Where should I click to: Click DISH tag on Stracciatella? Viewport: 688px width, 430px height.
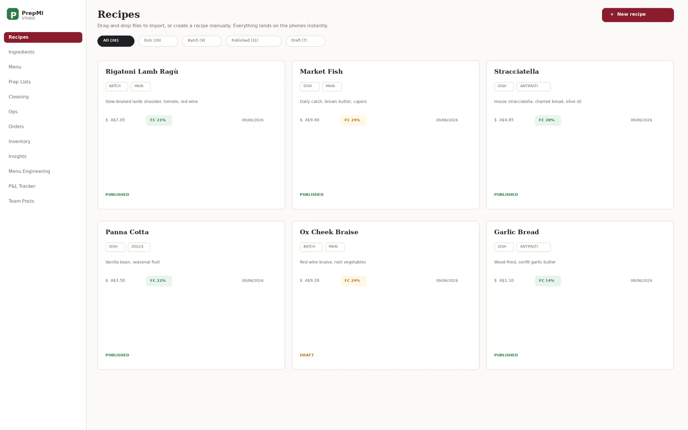pyautogui.click(x=503, y=86)
